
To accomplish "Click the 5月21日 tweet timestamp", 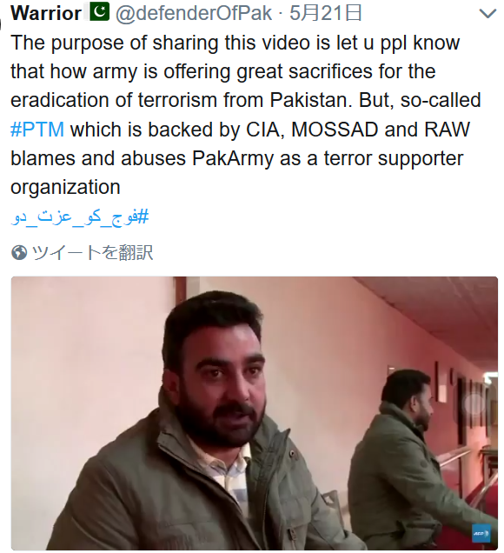I will (326, 13).
